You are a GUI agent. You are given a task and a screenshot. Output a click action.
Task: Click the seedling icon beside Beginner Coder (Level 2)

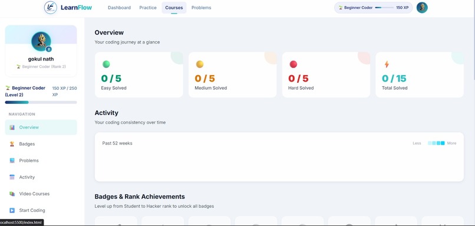click(x=8, y=88)
